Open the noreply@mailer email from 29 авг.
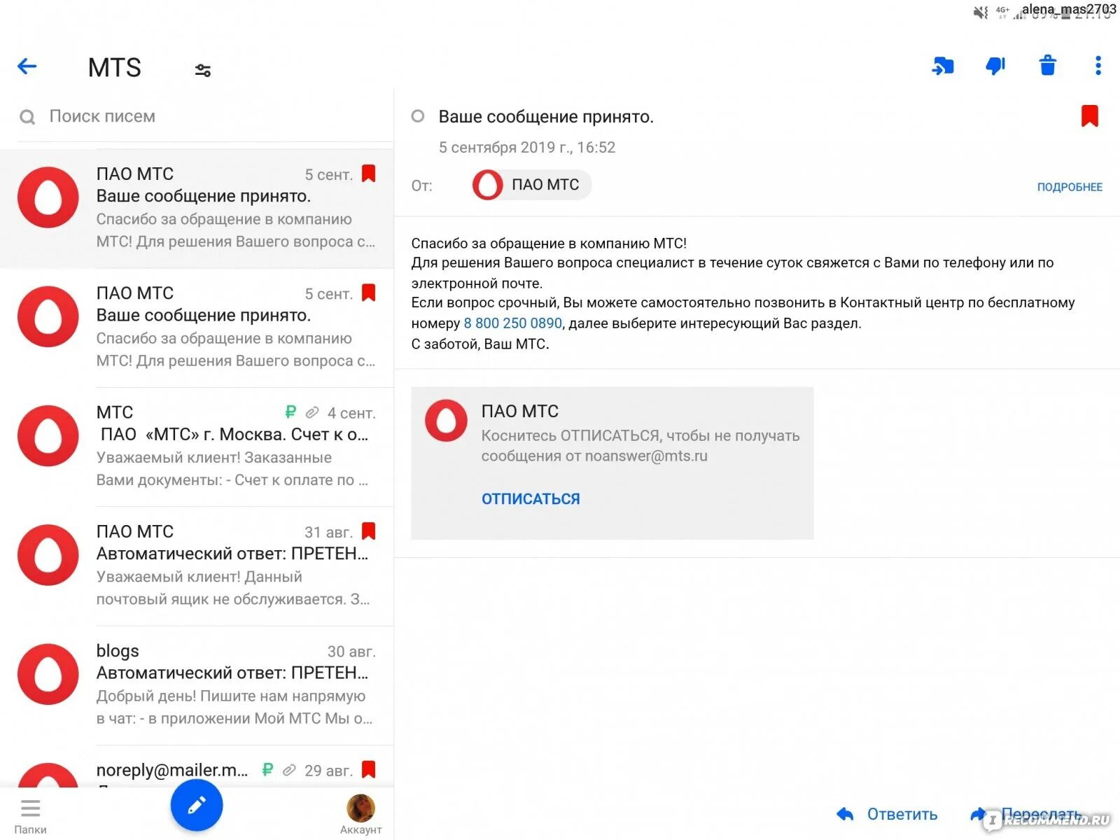This screenshot has width=1120, height=840. click(x=197, y=766)
